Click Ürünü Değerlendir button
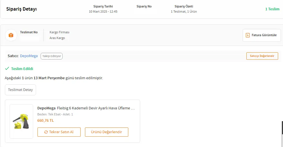 point(107,132)
